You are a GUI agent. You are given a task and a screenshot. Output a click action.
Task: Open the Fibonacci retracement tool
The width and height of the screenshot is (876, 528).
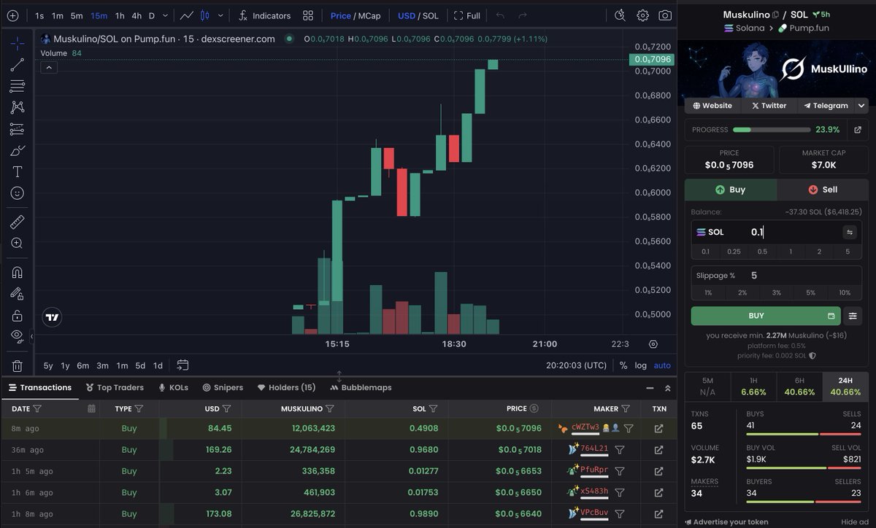[x=18, y=86]
